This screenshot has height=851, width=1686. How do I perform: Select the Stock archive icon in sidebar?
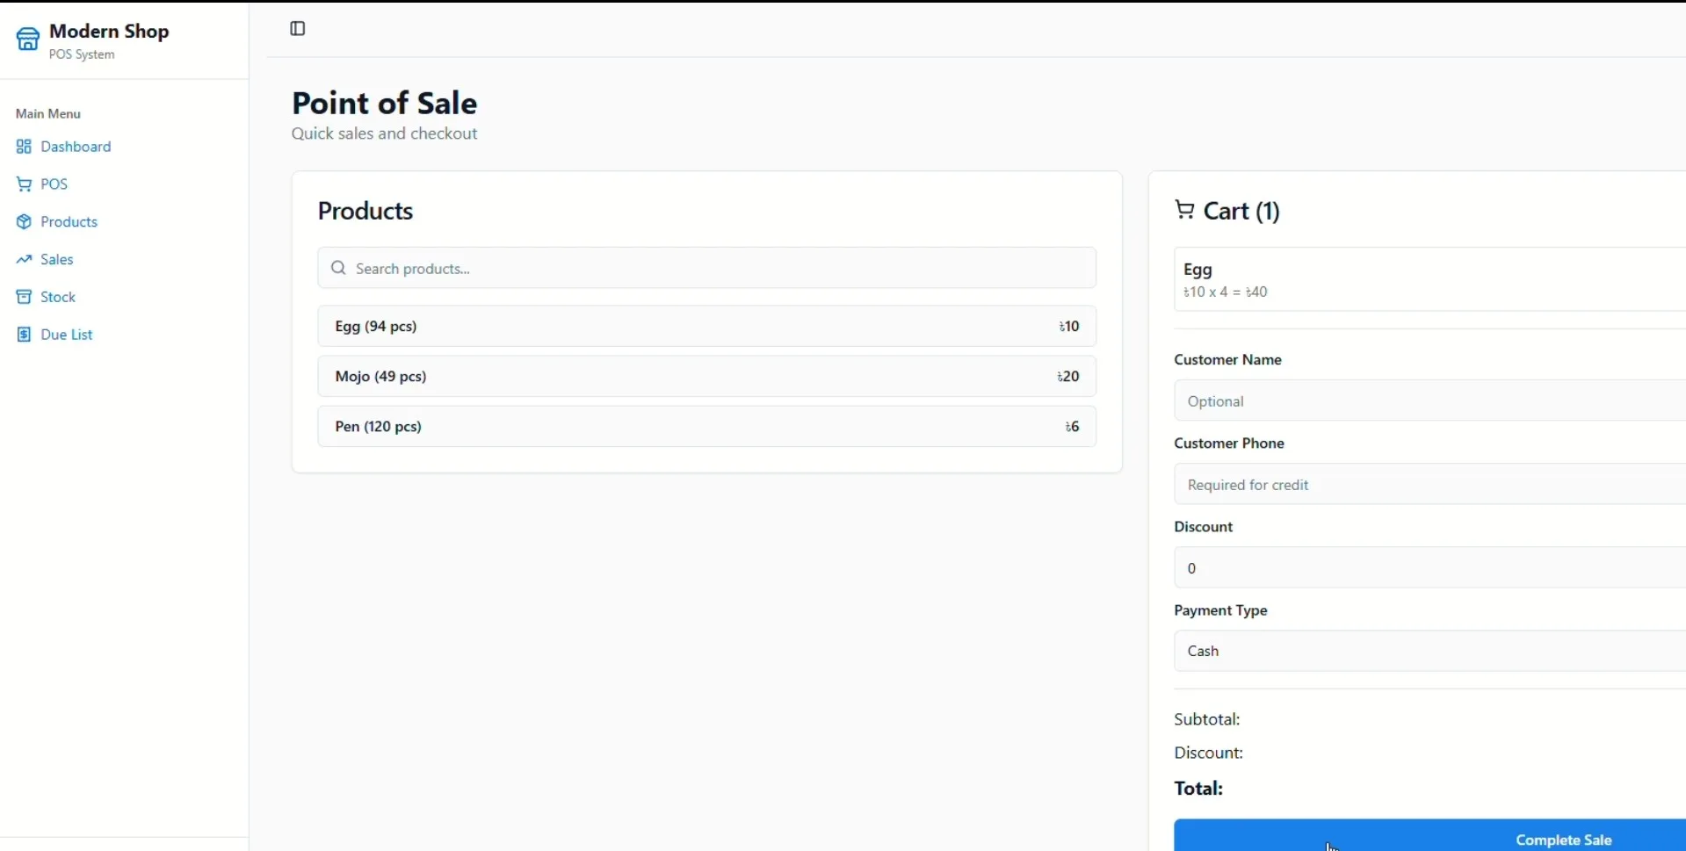[x=23, y=297]
